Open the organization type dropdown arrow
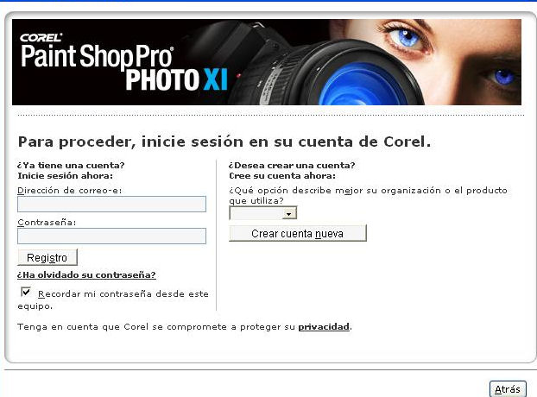The width and height of the screenshot is (537, 397). coord(289,214)
